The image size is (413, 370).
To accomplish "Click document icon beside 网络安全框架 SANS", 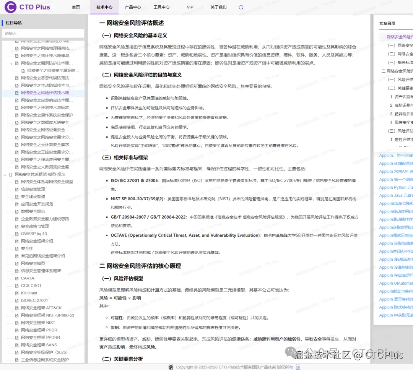I will click(17, 345).
